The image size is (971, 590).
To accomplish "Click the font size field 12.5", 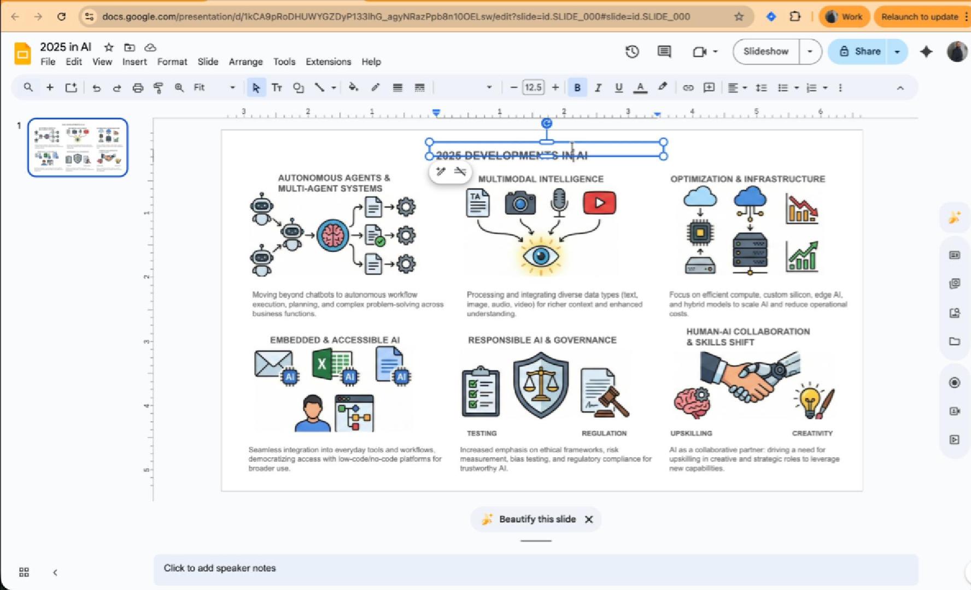I will pos(534,87).
